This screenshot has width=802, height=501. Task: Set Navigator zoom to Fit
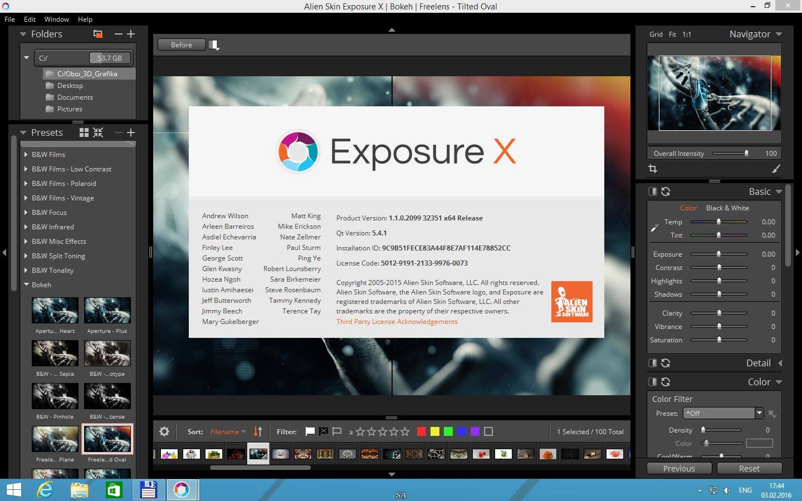(x=672, y=35)
